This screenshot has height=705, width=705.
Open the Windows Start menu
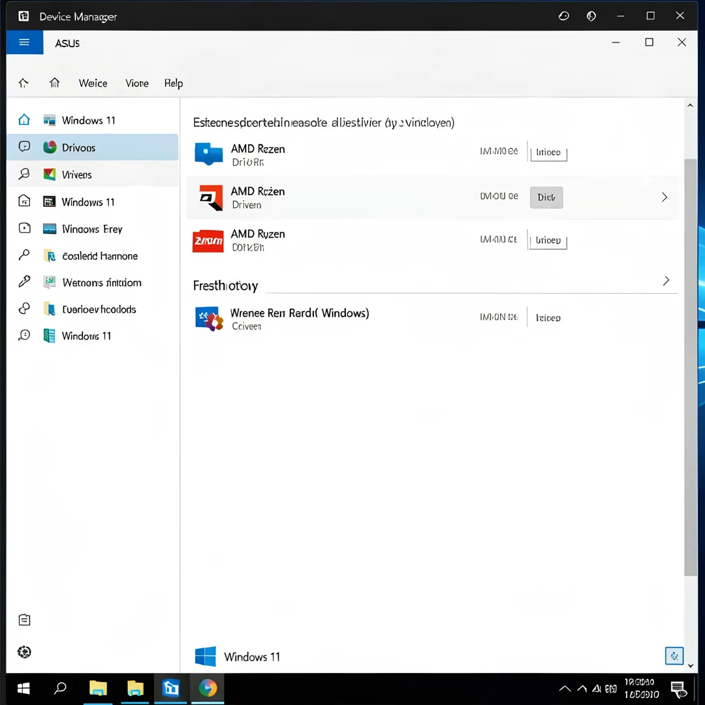click(23, 689)
